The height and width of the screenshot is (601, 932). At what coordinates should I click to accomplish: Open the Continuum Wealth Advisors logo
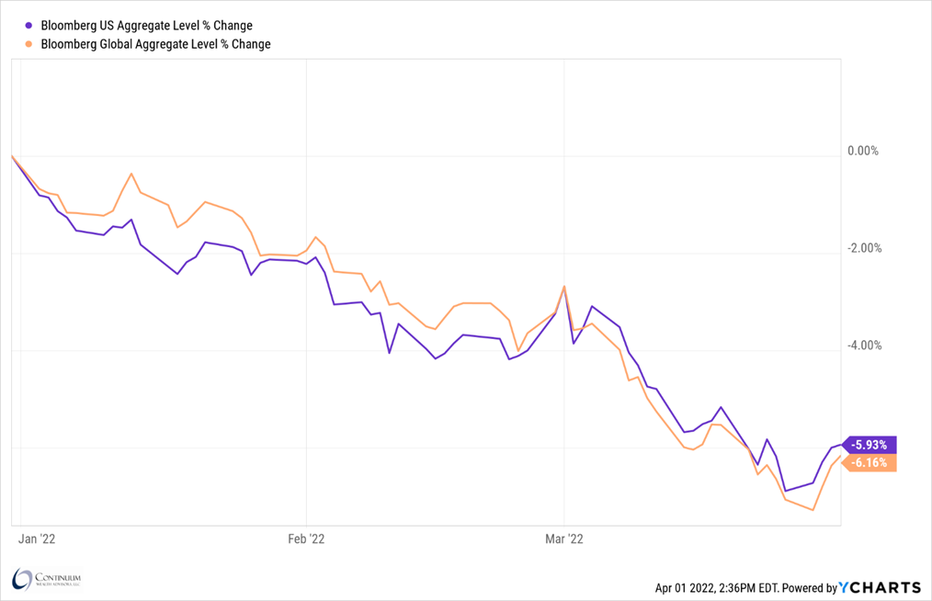(x=47, y=579)
